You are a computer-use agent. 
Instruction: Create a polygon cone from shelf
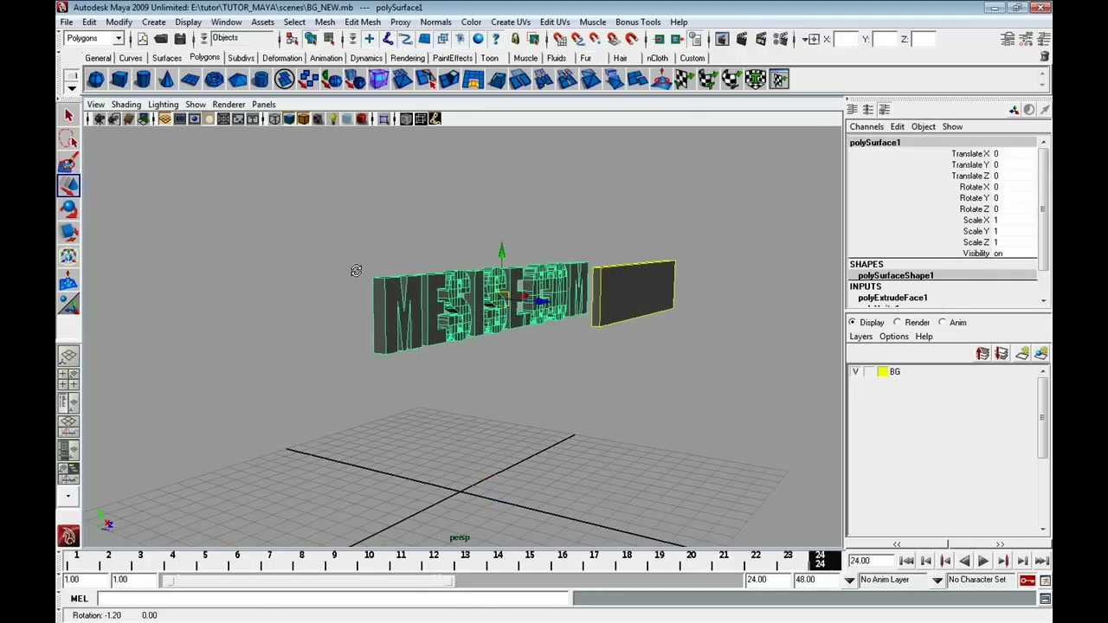165,80
